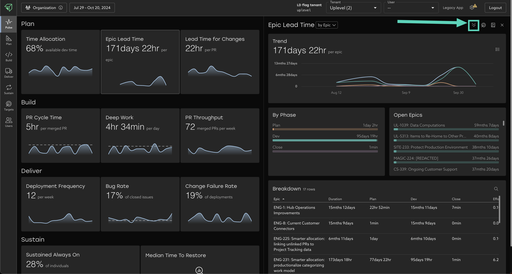Toggle the Trend chart legend list

pyautogui.click(x=497, y=50)
